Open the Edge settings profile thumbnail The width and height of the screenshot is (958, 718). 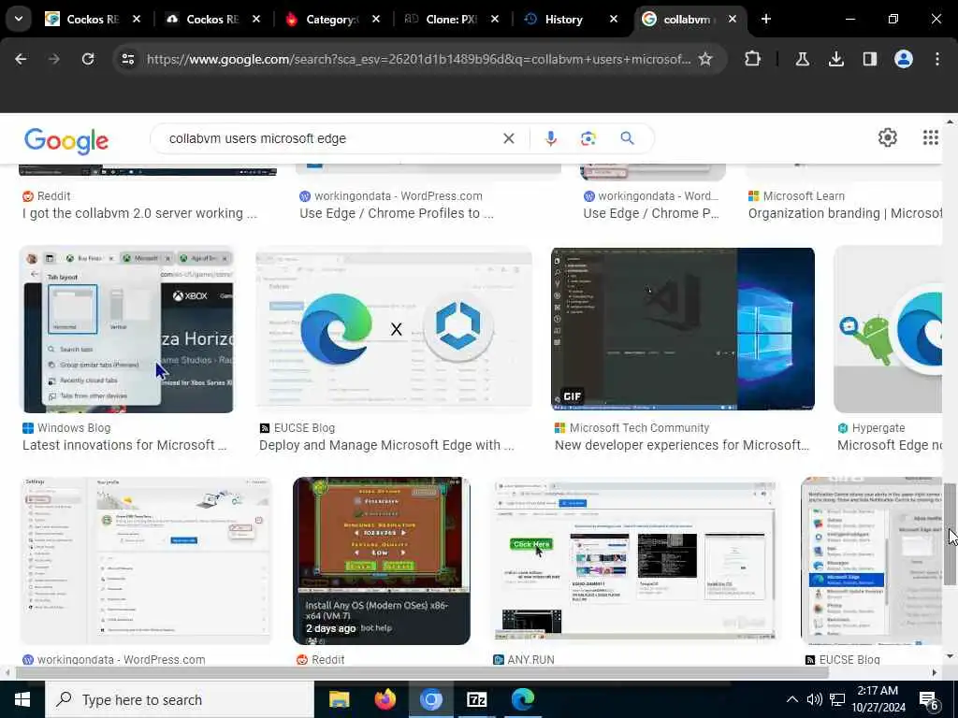(x=145, y=561)
